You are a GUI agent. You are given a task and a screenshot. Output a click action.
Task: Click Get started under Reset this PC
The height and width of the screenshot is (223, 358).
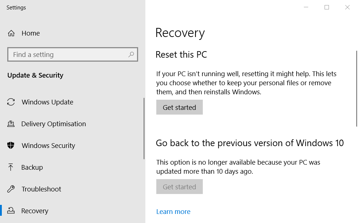click(x=180, y=107)
